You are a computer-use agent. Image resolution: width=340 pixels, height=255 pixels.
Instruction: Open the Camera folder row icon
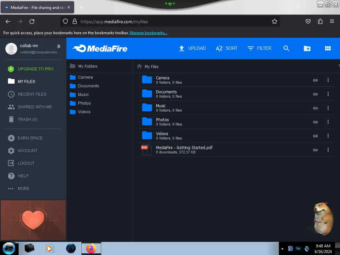coord(147,80)
